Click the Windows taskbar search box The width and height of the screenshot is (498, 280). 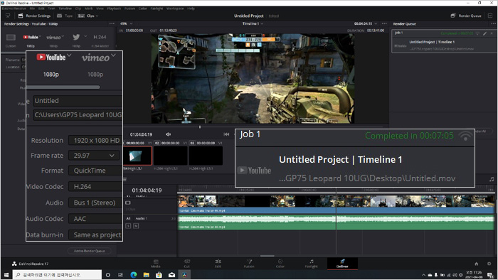(58, 274)
